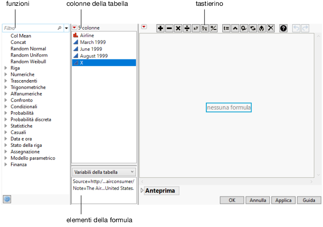323x227 pixels.
Task: Expand the Trascendenti function group
Action: click(x=6, y=81)
